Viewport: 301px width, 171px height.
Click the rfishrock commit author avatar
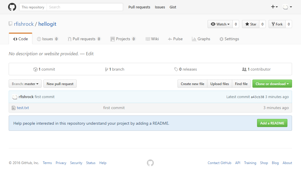click(15, 97)
